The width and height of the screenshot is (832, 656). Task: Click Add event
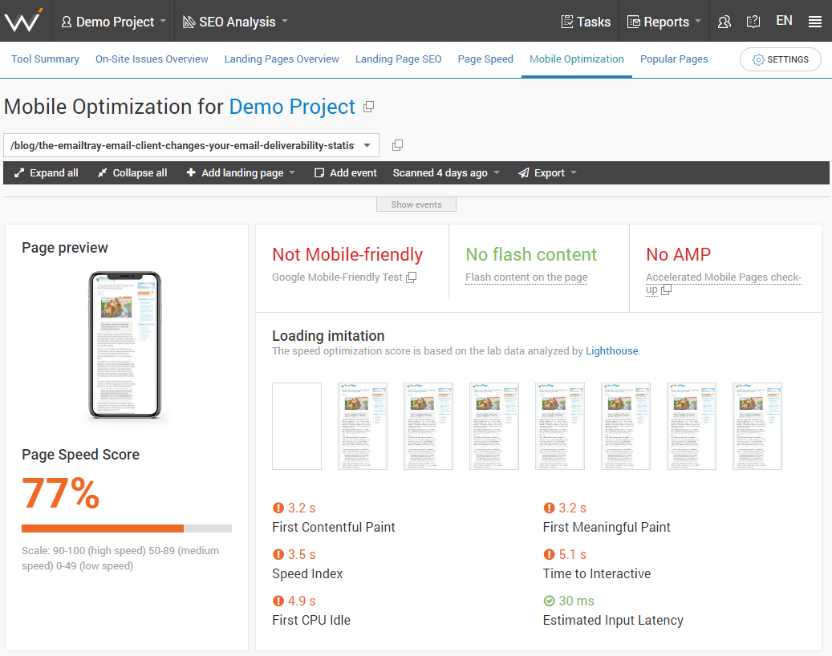(x=346, y=173)
